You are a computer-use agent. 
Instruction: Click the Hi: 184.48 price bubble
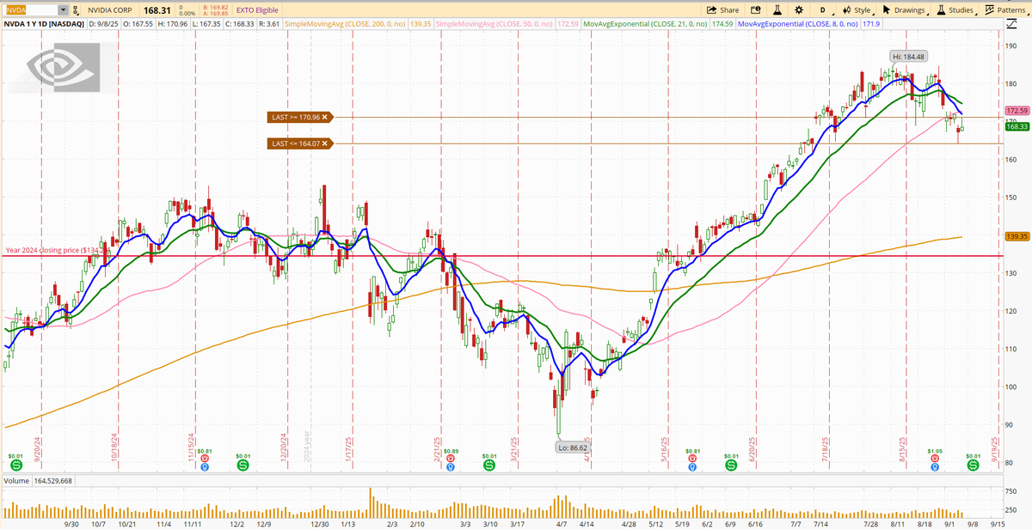(908, 57)
